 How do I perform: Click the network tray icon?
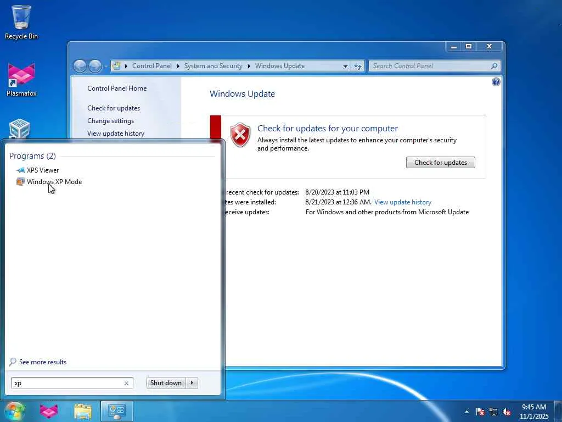pyautogui.click(x=493, y=412)
